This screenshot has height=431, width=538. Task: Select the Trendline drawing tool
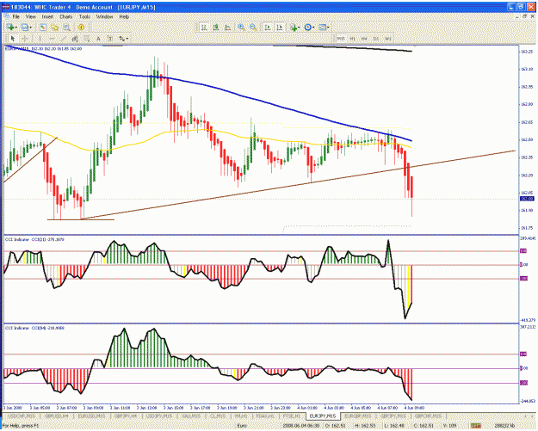pyautogui.click(x=64, y=39)
